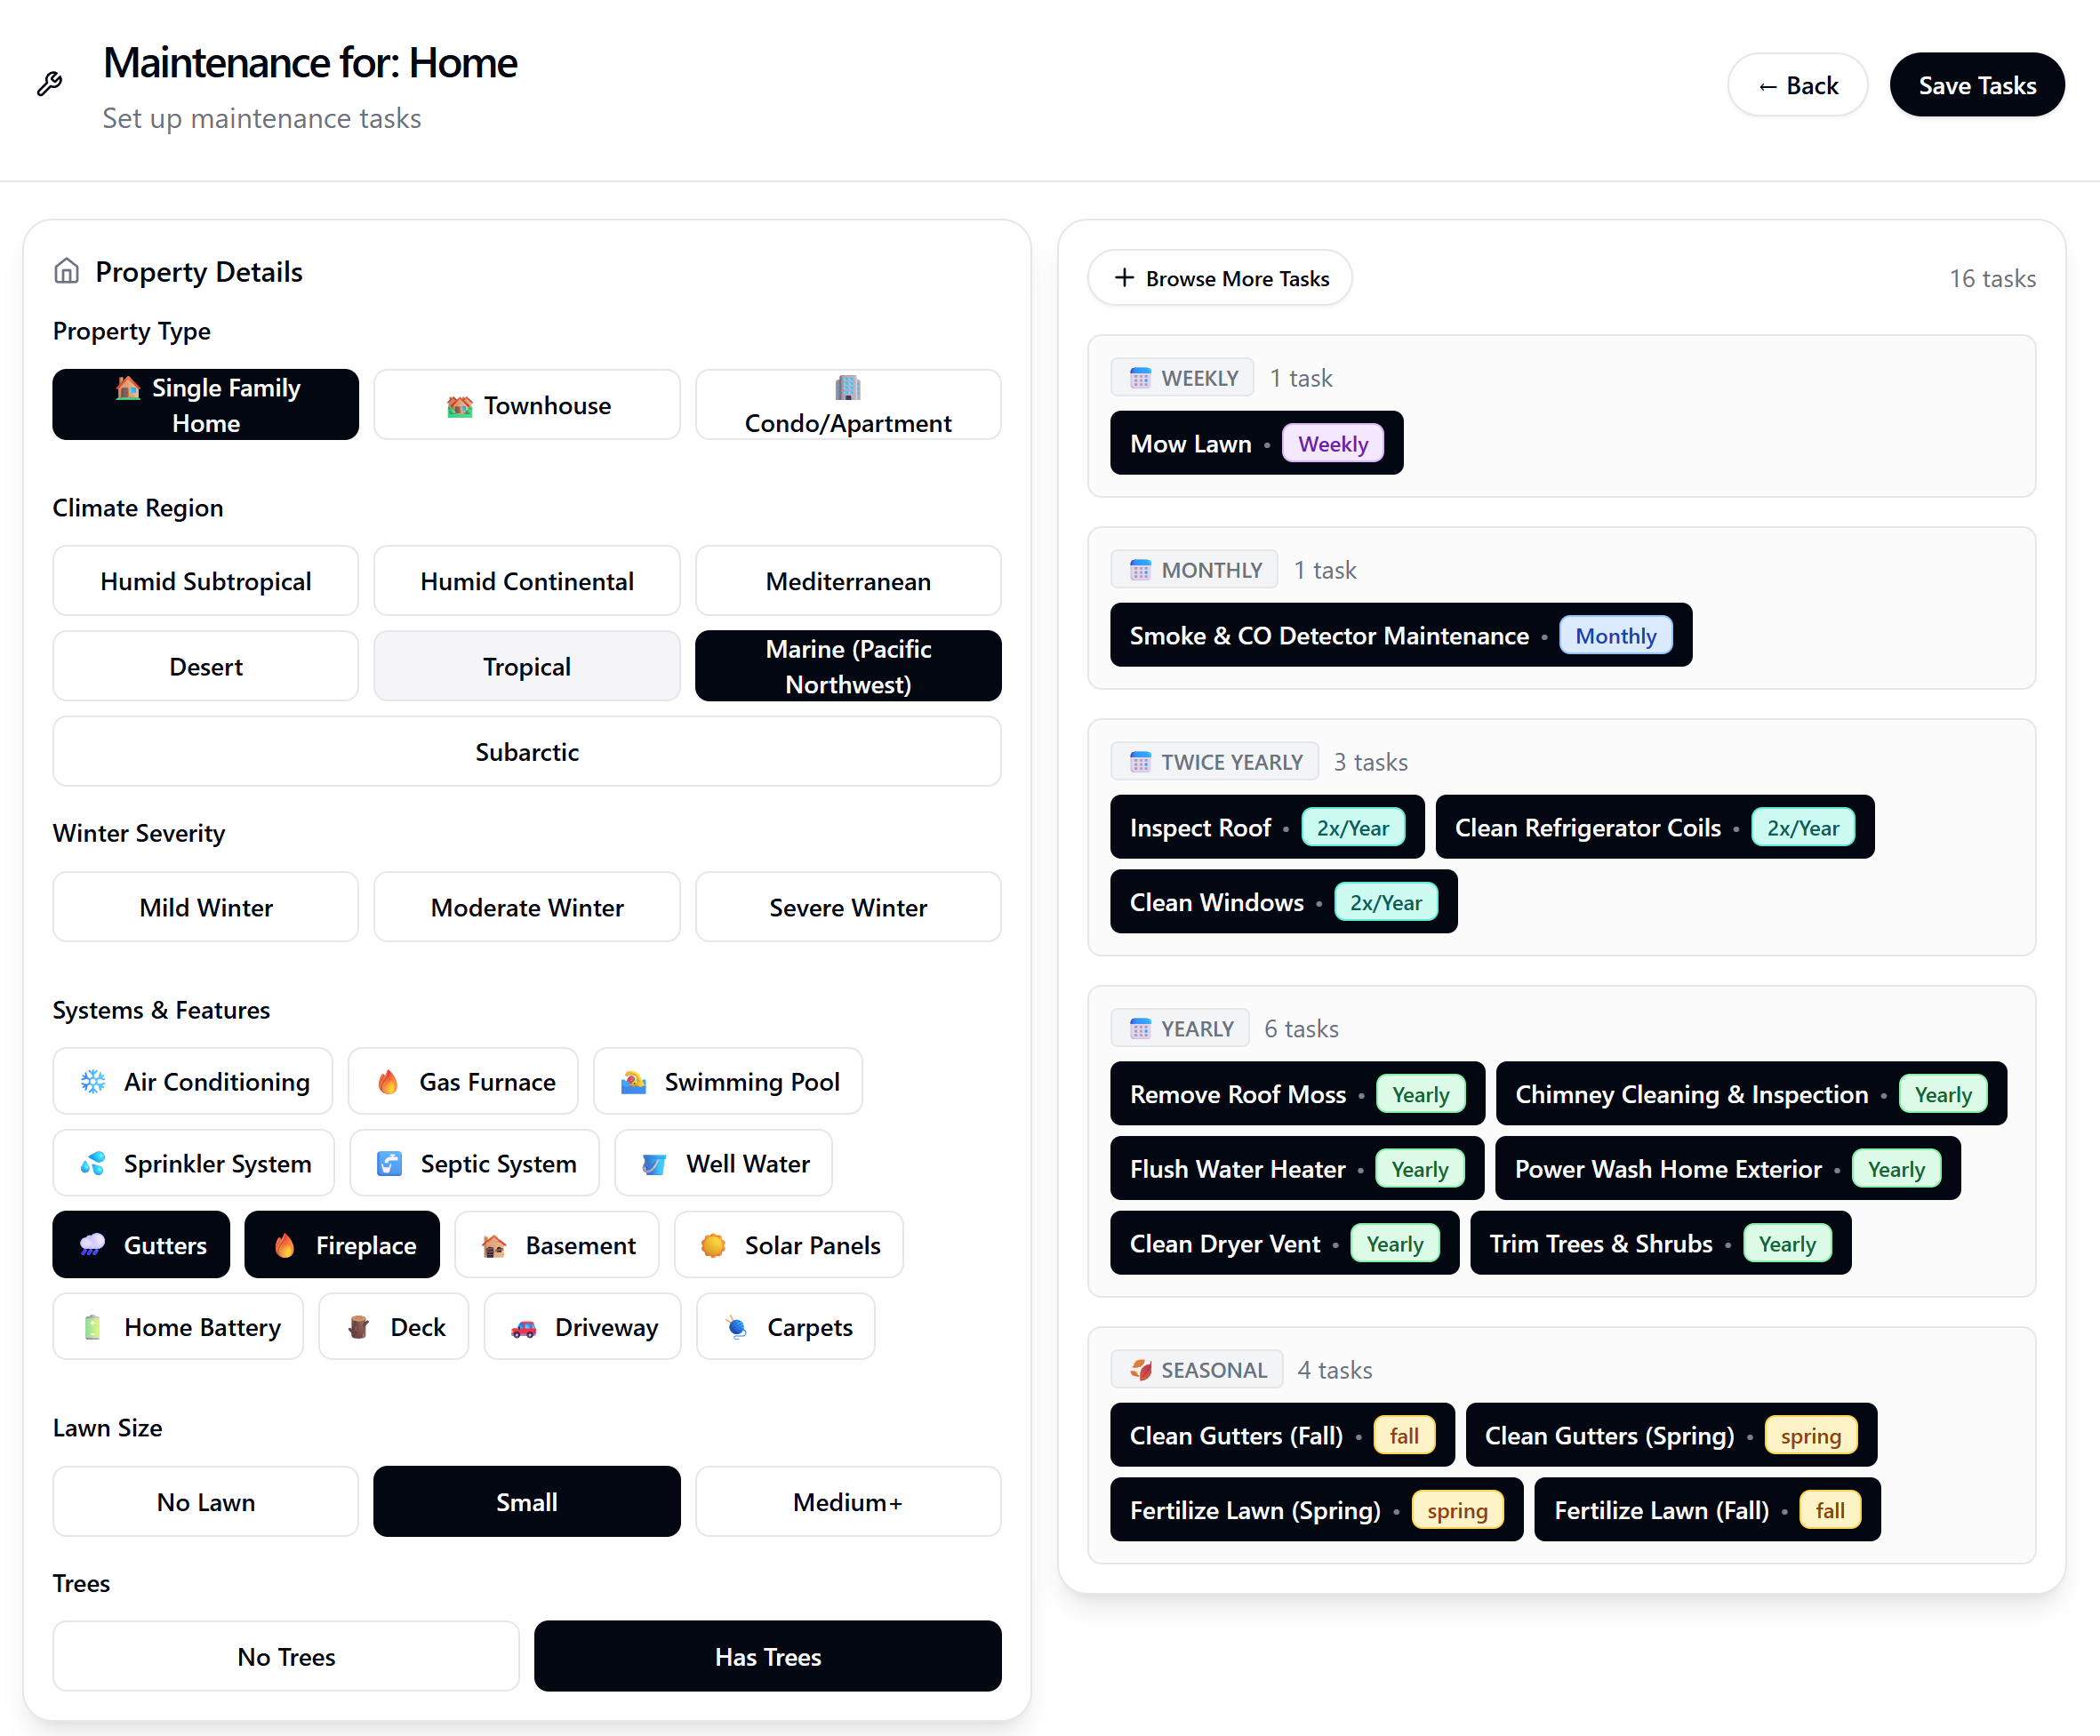Click the Swimming Pool icon
2100x1736 pixels.
coord(633,1081)
